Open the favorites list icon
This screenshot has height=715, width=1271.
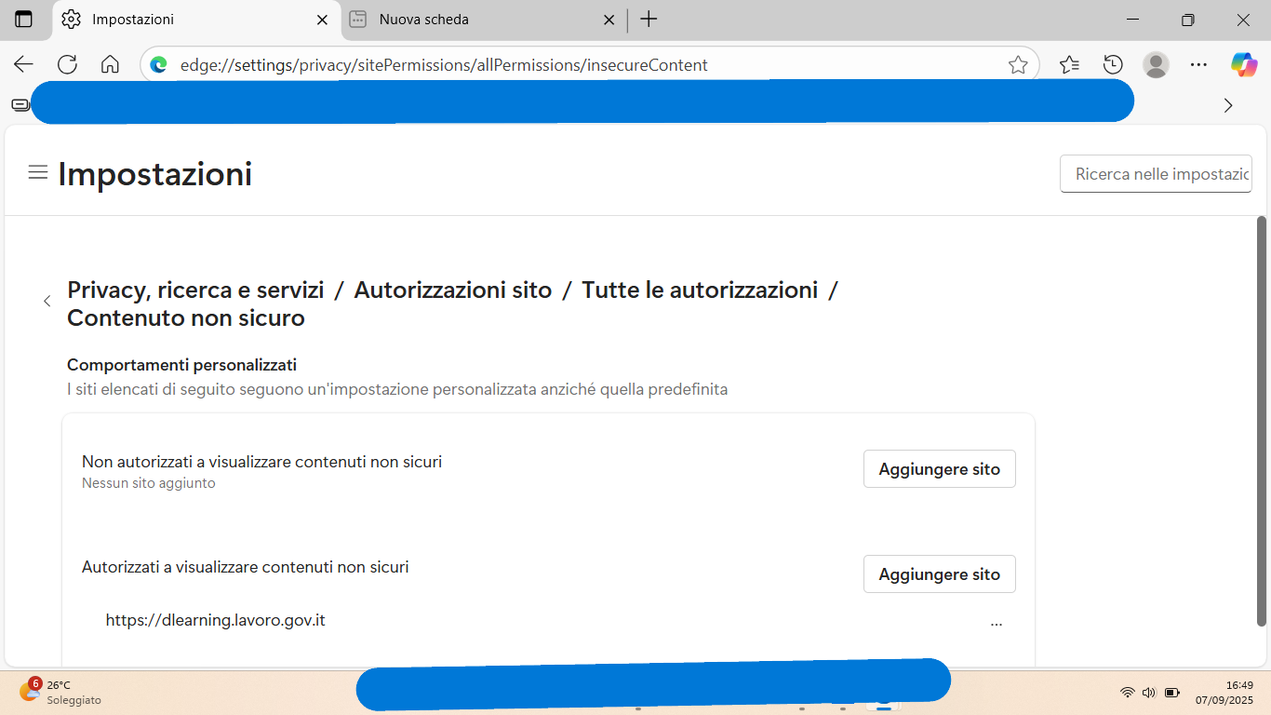(1069, 64)
